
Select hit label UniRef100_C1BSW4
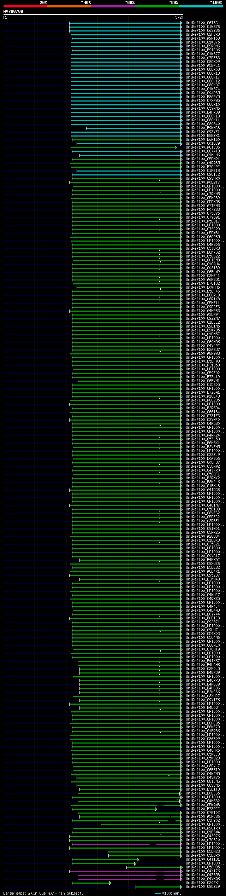pyautogui.click(x=203, y=832)
